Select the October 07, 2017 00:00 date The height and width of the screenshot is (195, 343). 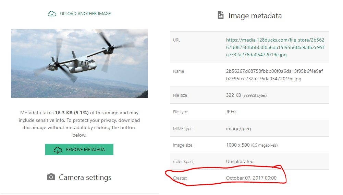(x=252, y=178)
